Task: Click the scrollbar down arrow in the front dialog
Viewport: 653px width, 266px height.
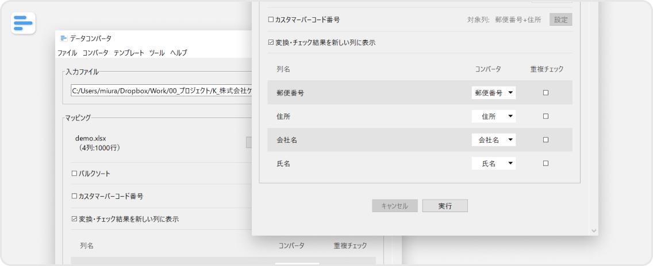Action: click(x=594, y=230)
